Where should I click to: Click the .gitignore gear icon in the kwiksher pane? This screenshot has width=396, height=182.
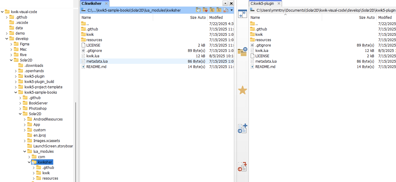click(83, 50)
